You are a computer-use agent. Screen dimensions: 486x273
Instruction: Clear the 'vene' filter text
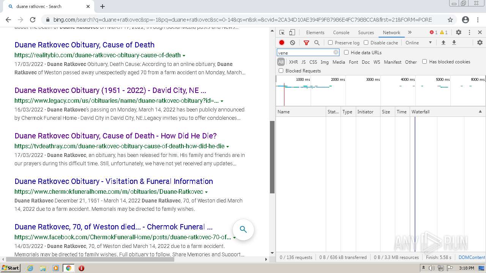click(336, 52)
